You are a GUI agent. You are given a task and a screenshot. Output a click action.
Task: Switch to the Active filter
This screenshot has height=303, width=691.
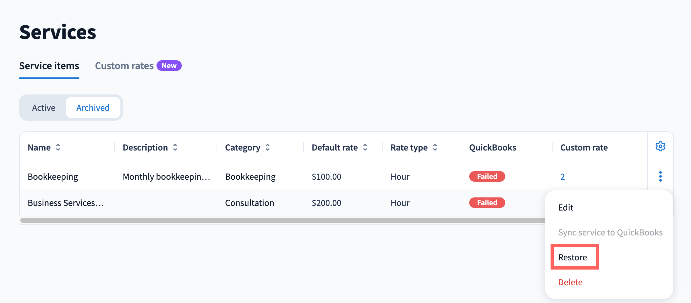click(44, 108)
